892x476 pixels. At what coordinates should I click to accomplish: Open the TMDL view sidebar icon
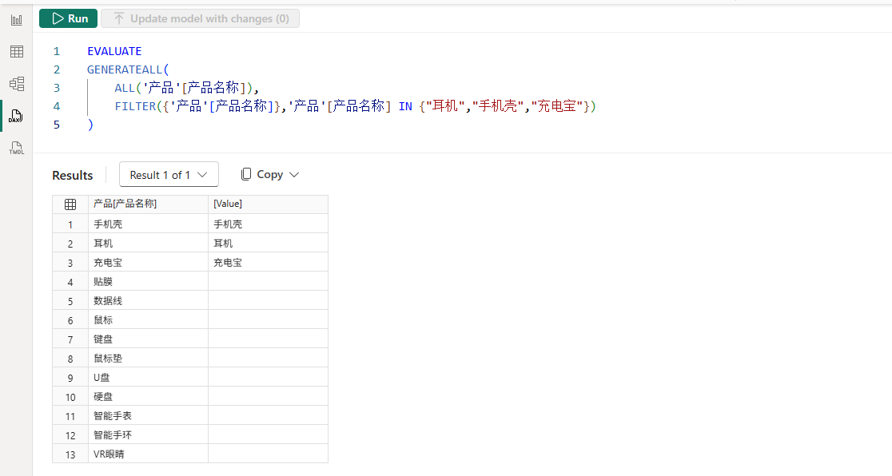pos(17,148)
